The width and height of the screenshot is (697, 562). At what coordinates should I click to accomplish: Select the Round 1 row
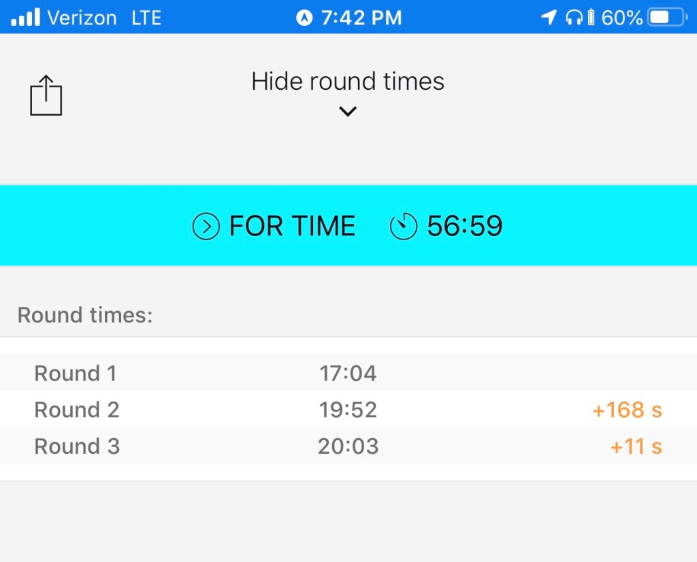click(x=76, y=374)
